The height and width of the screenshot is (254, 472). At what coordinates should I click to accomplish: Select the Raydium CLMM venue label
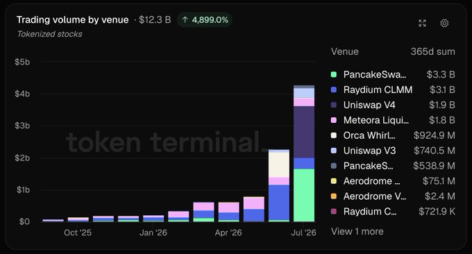click(378, 90)
